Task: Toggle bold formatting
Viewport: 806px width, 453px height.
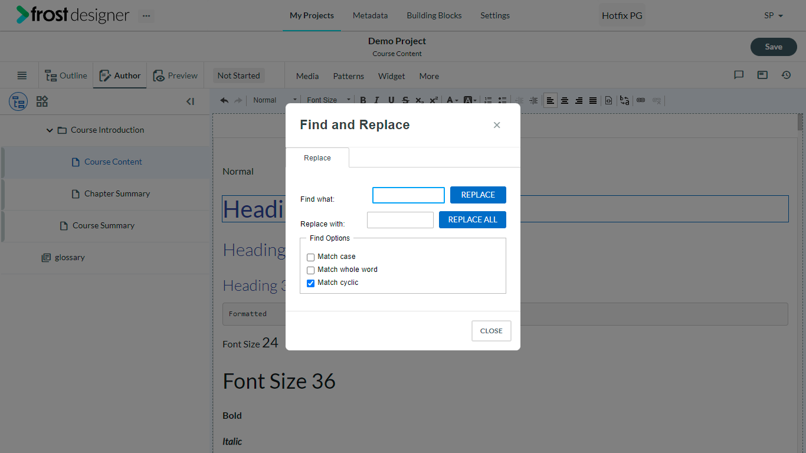Action: pos(363,100)
